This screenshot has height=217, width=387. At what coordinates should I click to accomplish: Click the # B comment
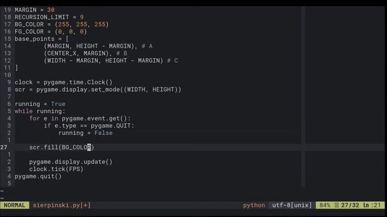122,53
